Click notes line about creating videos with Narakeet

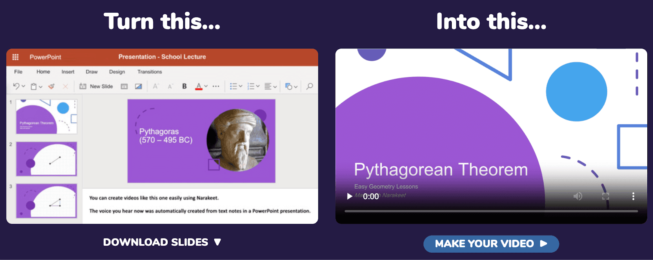(x=154, y=198)
